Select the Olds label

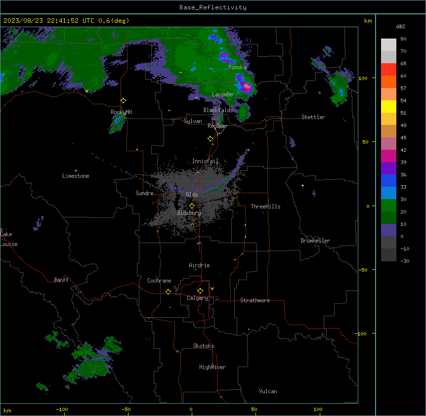point(192,195)
